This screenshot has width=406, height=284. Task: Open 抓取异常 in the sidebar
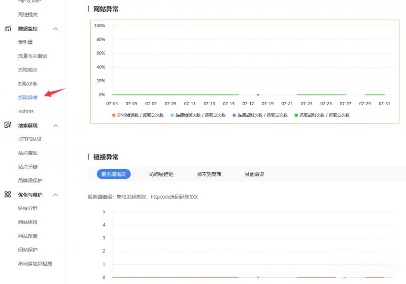[x=27, y=98]
